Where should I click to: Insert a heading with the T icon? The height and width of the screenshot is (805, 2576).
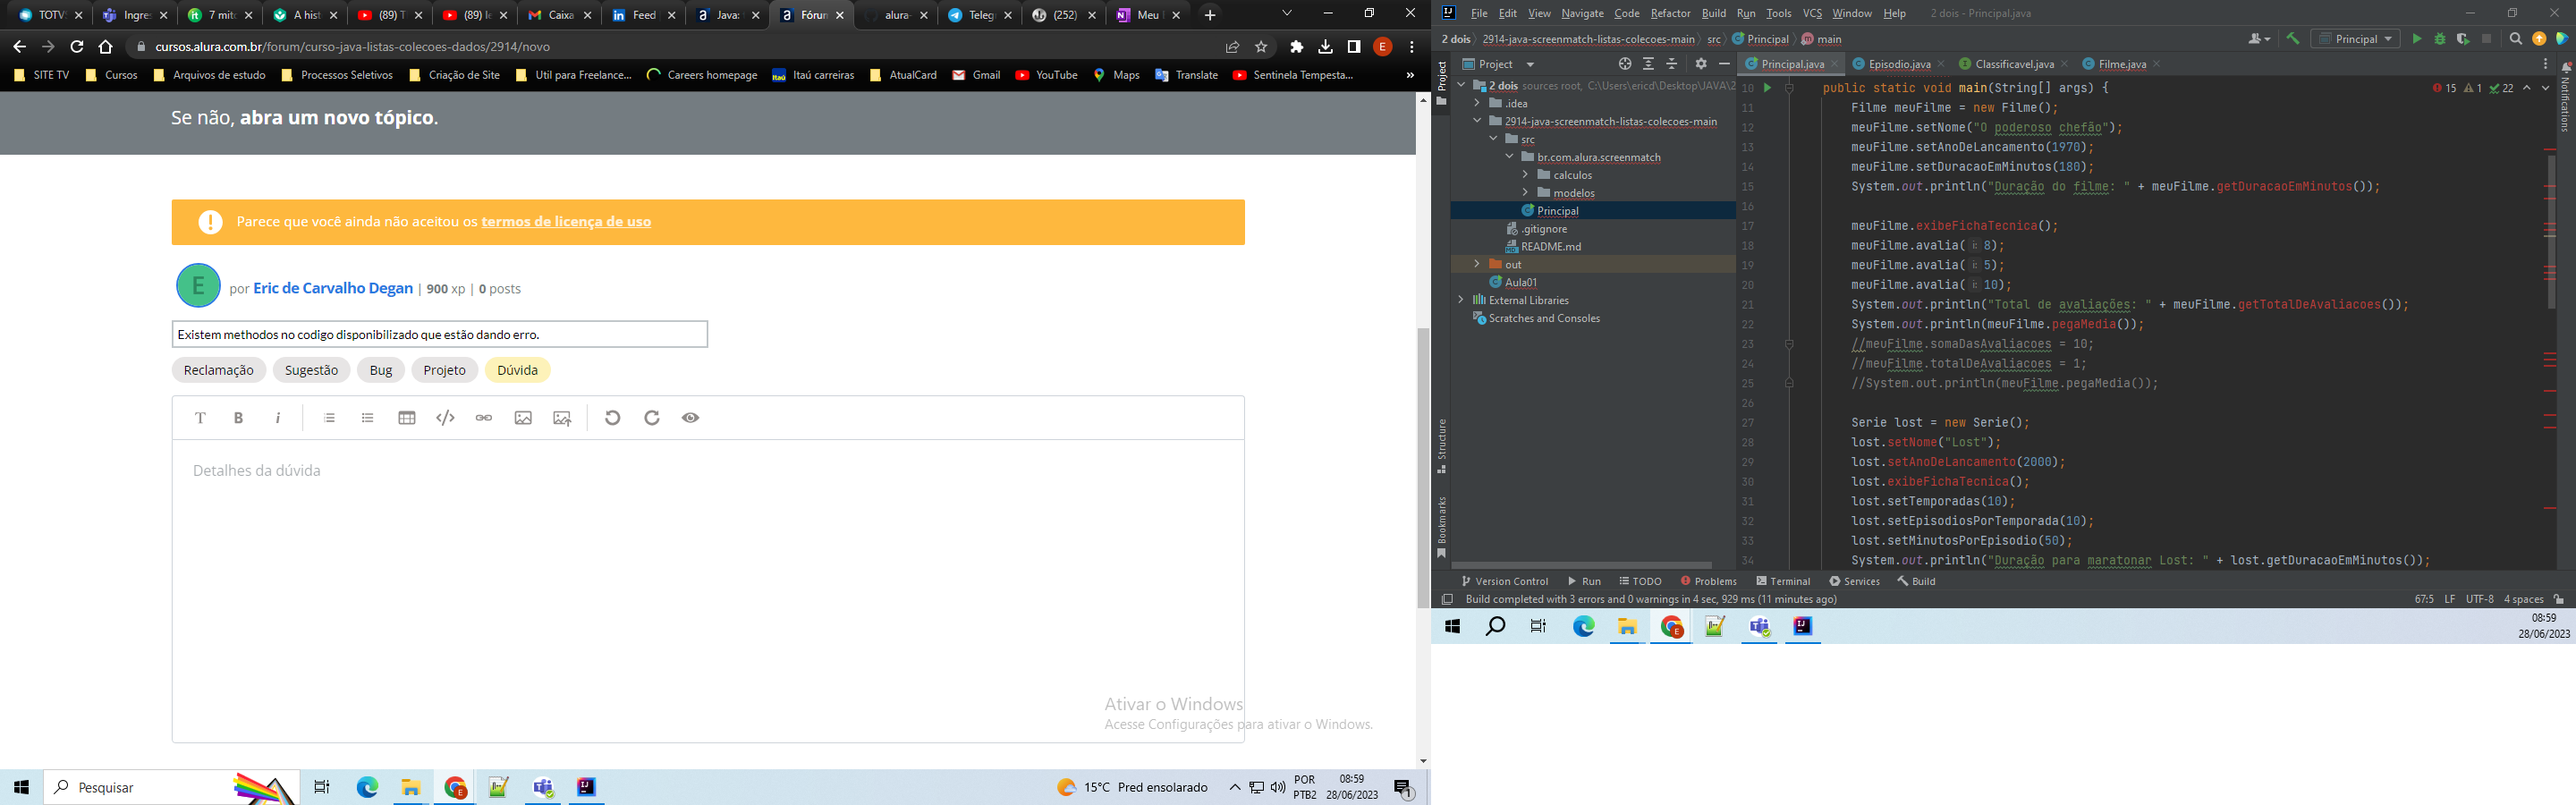tap(200, 418)
